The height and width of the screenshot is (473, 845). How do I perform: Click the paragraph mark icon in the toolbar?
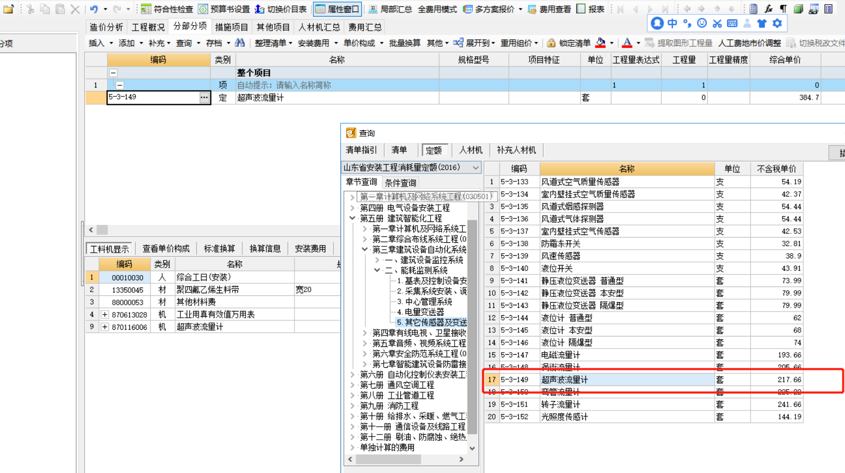tap(783, 9)
